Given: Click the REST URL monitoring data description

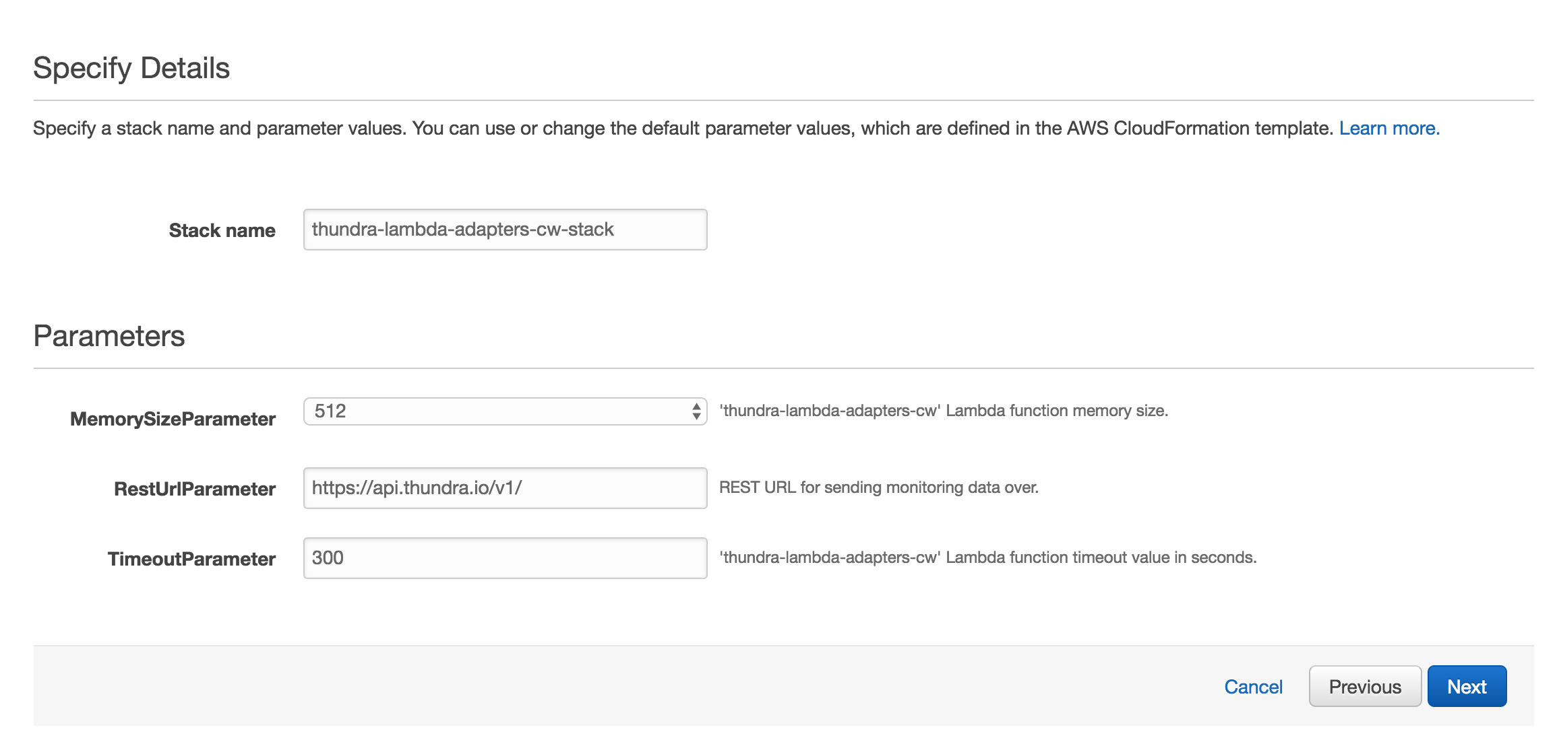Looking at the screenshot, I should (879, 487).
